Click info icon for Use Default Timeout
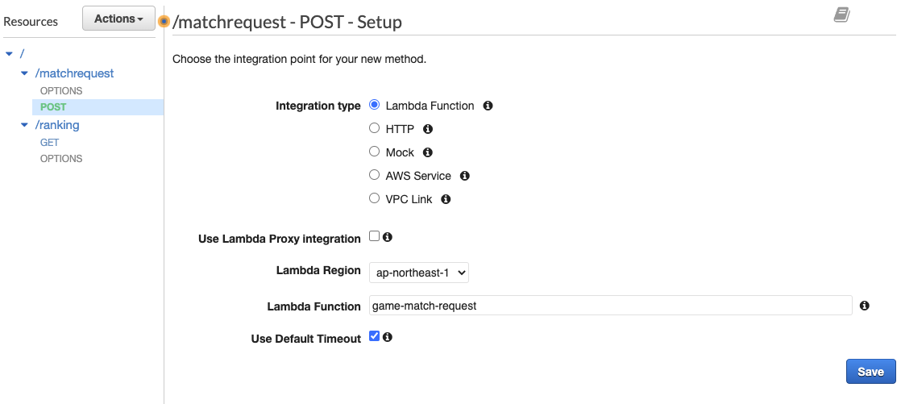Viewport: 901px width, 404px height. tap(388, 337)
